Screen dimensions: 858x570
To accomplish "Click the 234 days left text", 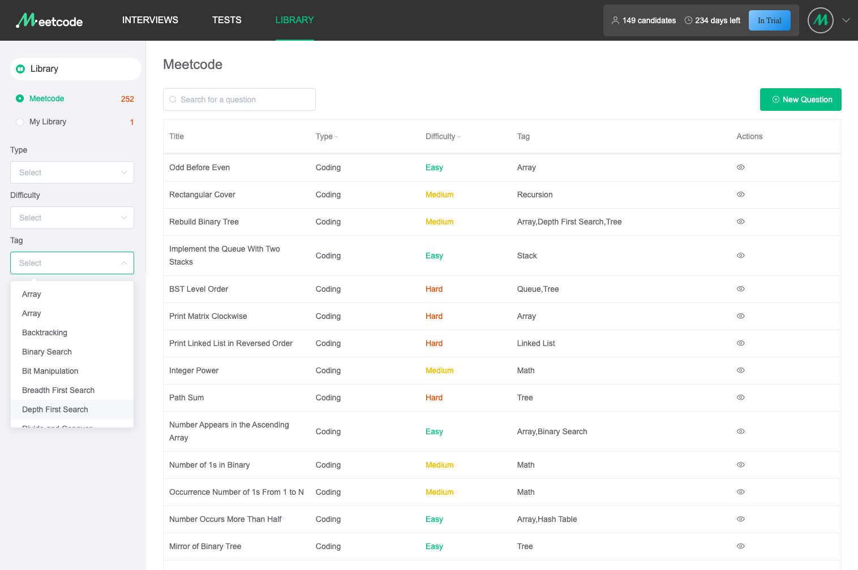I will click(718, 20).
